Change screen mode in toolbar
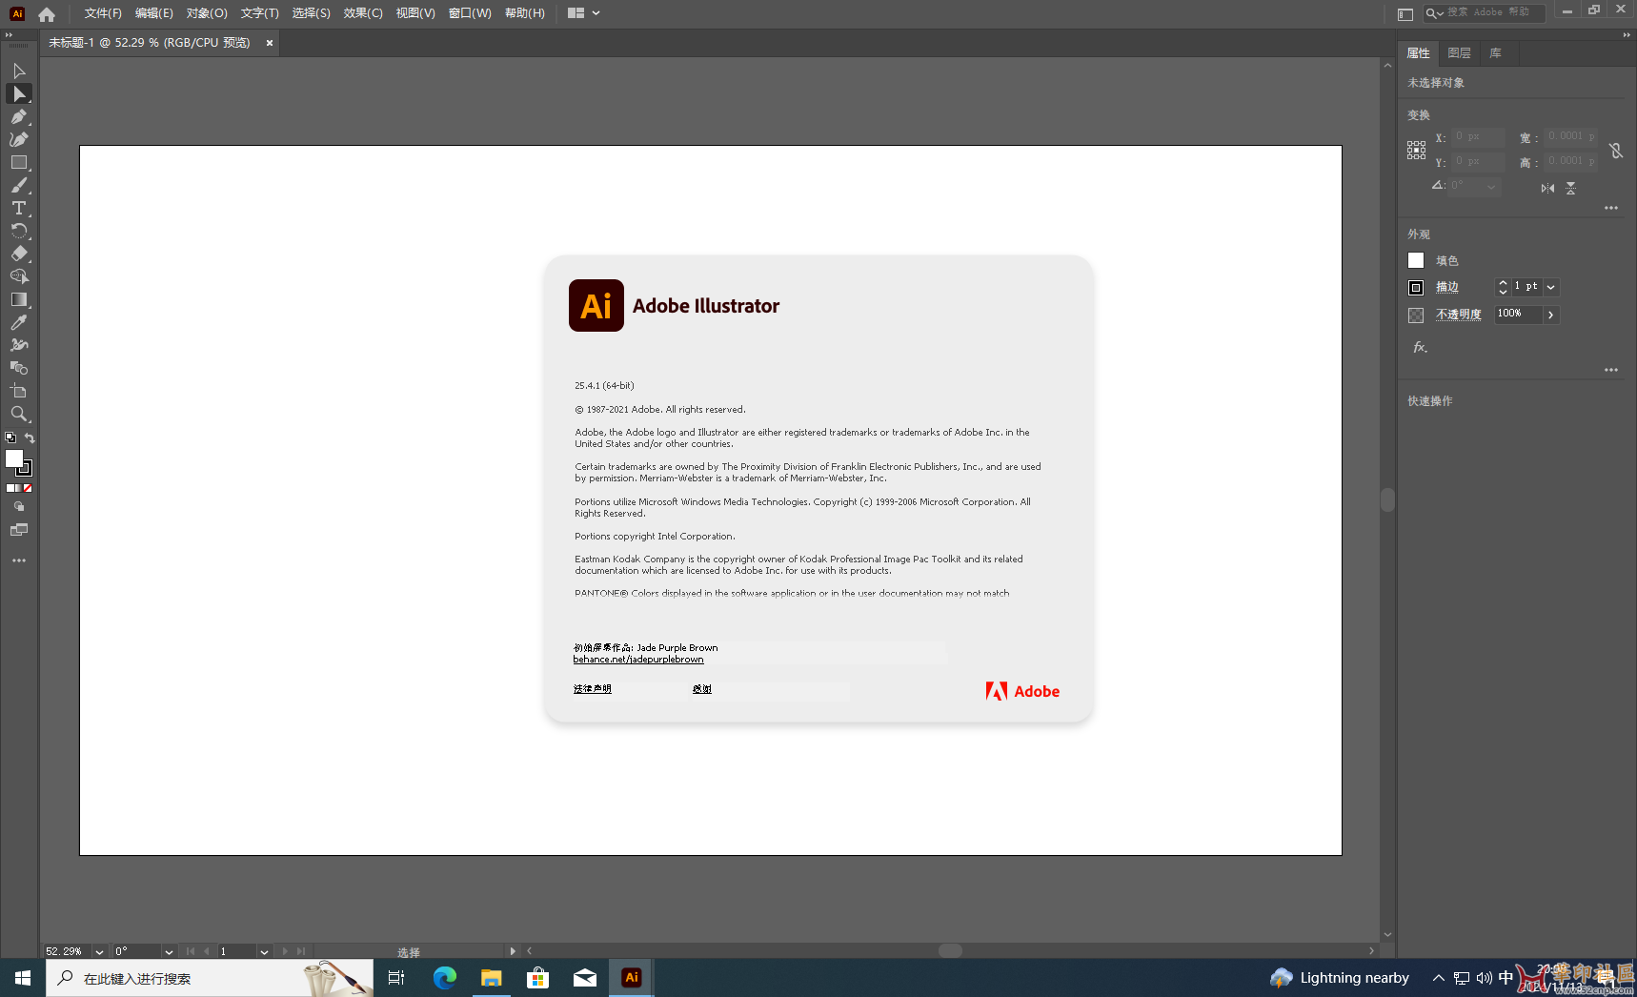Screen dimensions: 1637x997 (x=19, y=530)
